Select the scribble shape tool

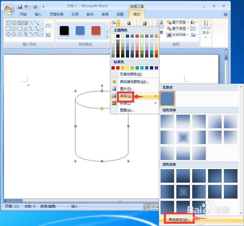tap(25, 34)
